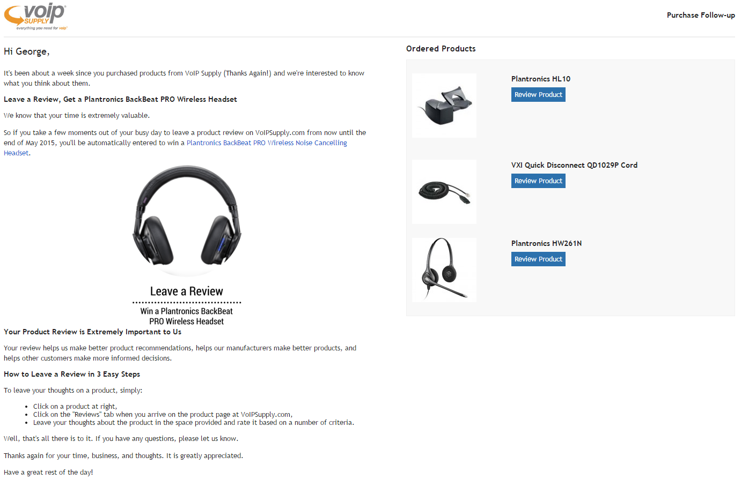The image size is (741, 479).
Task: Review the Plantronics HW261N product
Action: (x=538, y=259)
